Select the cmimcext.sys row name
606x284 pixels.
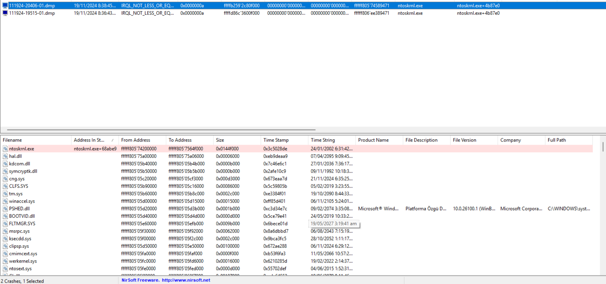click(x=23, y=254)
